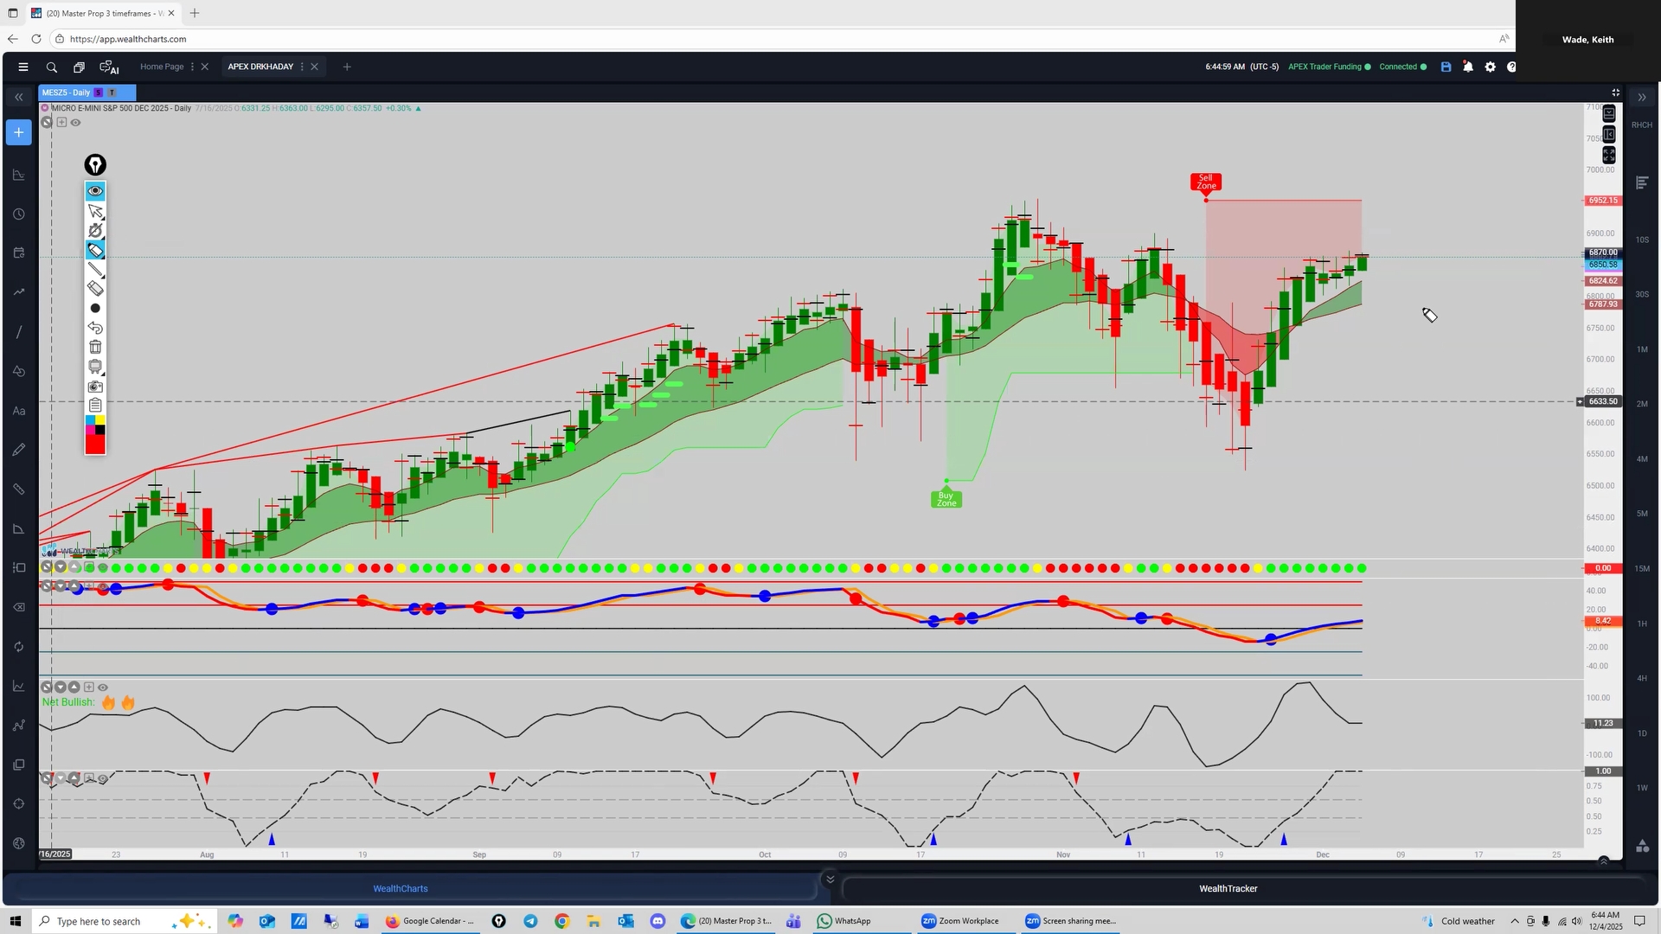This screenshot has width=1661, height=934.
Task: Open the settings gear in top bar
Action: 1490,67
